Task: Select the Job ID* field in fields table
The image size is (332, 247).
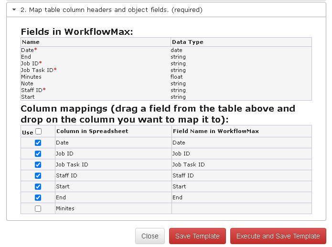Action: (x=32, y=63)
